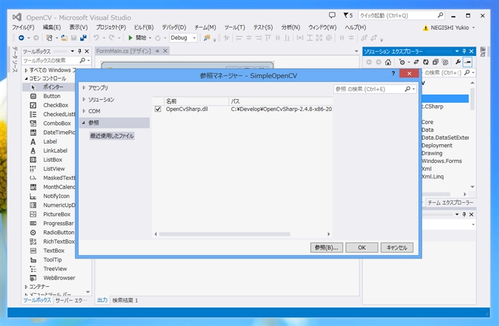Open the ツール(T) menu
499x326 pixels.
pyautogui.click(x=235, y=28)
